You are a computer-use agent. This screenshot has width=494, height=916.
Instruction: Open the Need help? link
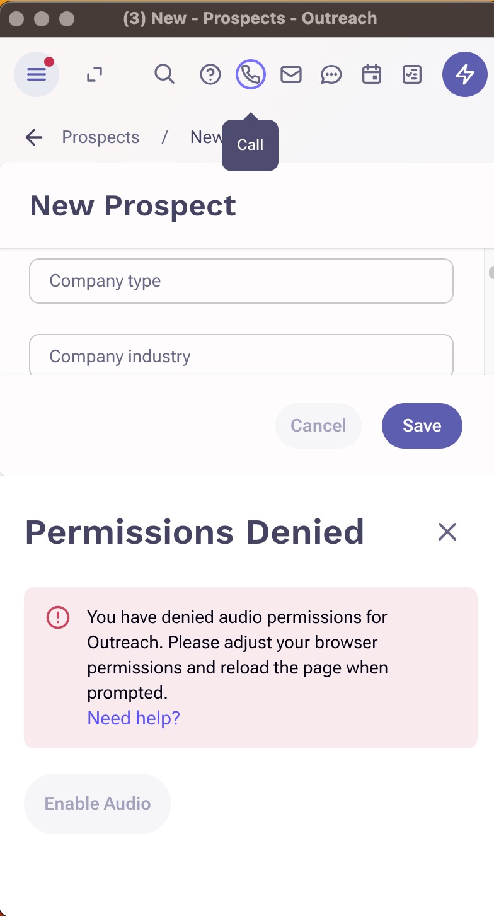(134, 718)
